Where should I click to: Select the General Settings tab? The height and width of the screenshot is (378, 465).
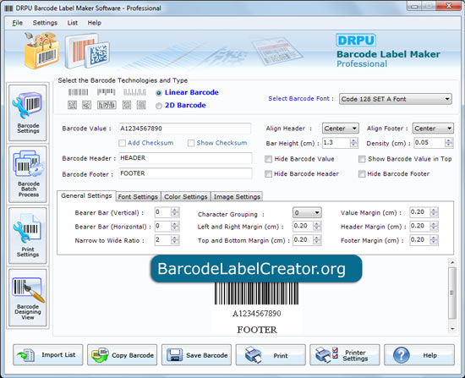pos(86,196)
